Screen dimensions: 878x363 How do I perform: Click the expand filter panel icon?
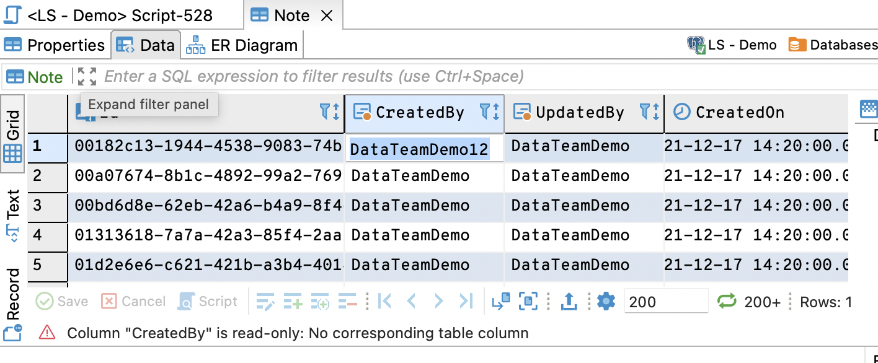pos(87,77)
